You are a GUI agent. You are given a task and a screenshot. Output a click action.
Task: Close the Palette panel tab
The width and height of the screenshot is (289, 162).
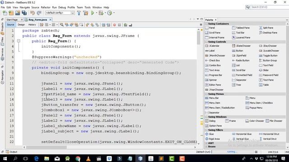point(216,20)
